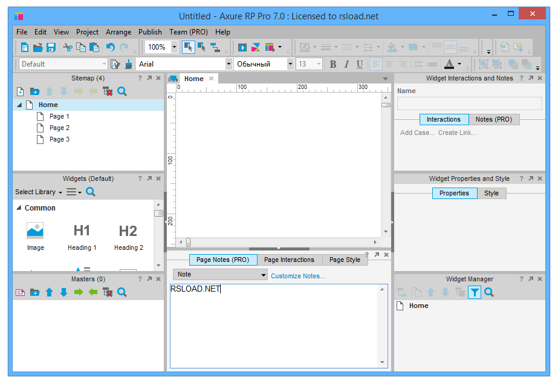Viewport: 558px width, 386px height.
Task: Toggle italic text formatting
Action: pyautogui.click(x=346, y=64)
